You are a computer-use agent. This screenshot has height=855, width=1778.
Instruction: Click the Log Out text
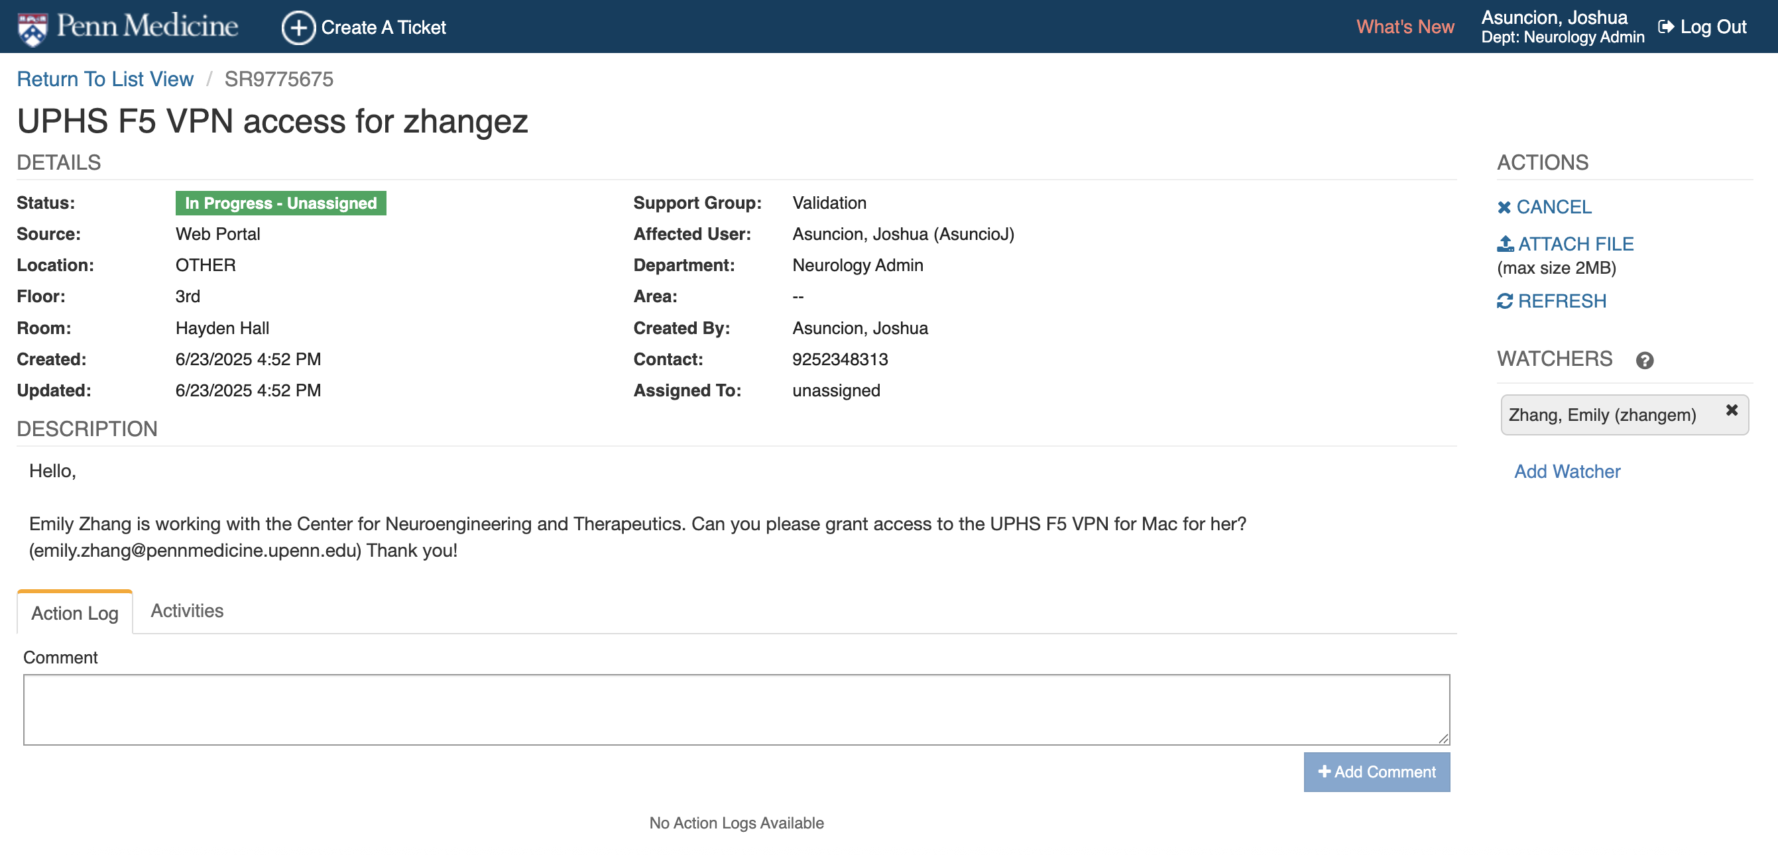[1713, 27]
